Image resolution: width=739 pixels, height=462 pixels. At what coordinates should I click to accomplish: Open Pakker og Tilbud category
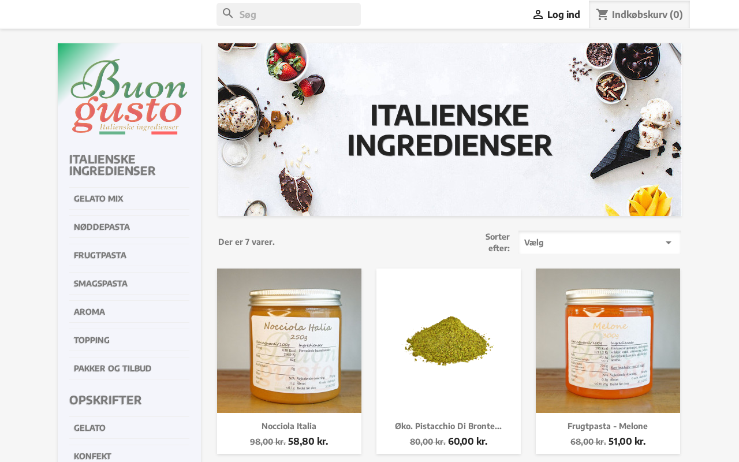click(x=113, y=368)
